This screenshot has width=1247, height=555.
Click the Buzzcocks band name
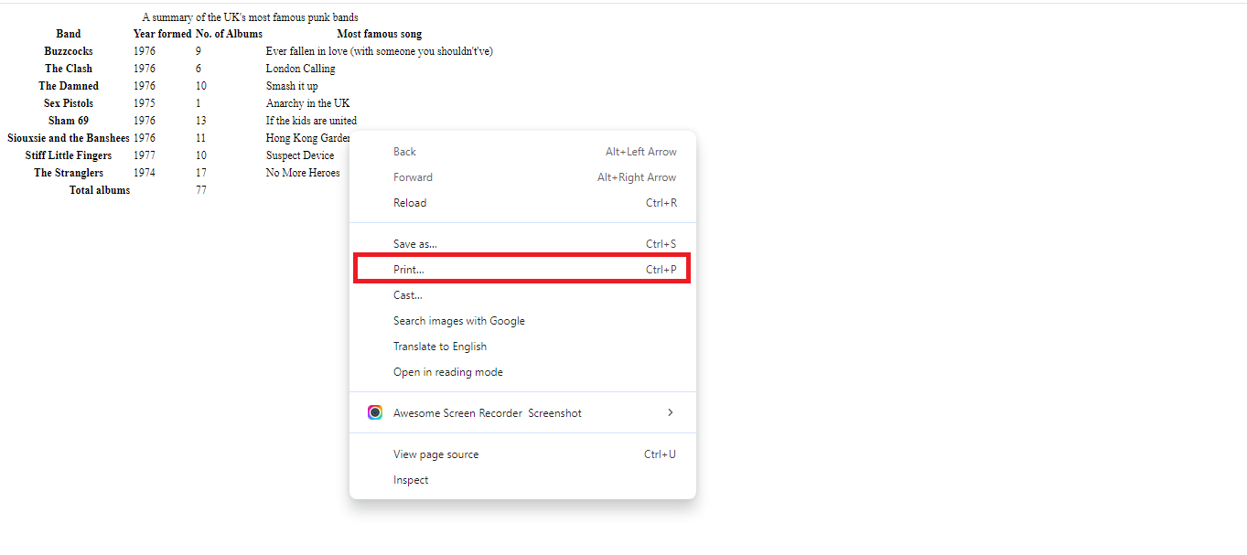point(68,50)
